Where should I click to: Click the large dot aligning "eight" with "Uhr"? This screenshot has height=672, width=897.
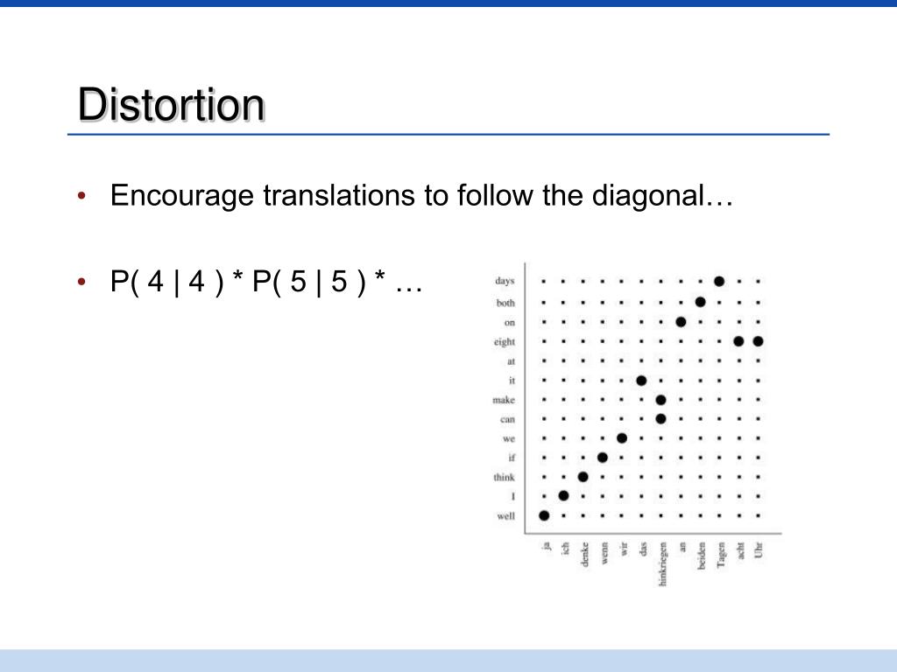758,341
